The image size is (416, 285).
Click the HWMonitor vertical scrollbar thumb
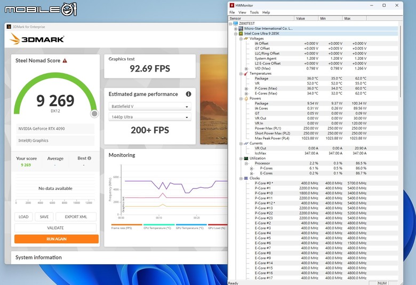tap(401, 61)
